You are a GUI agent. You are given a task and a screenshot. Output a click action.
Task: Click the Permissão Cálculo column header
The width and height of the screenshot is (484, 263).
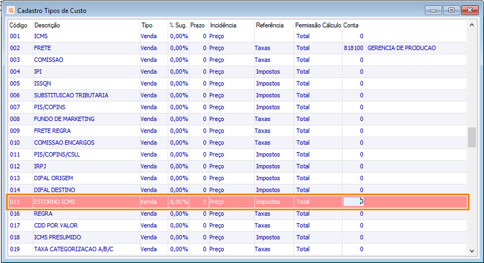coord(318,25)
